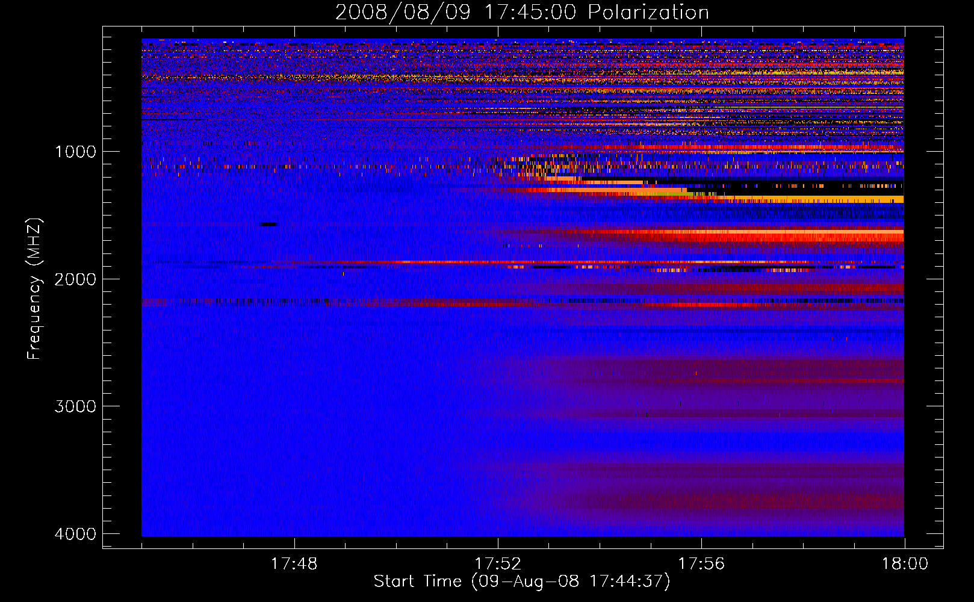Click the "17:56" time tick label
Image resolution: width=974 pixels, height=602 pixels.
tap(701, 564)
